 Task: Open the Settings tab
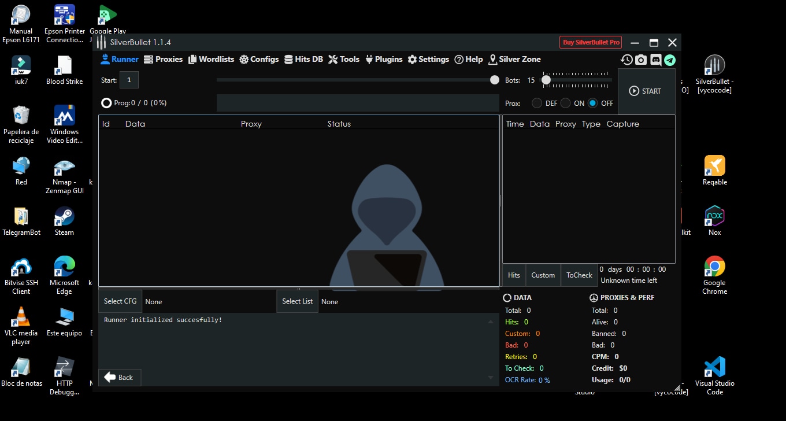tap(428, 59)
